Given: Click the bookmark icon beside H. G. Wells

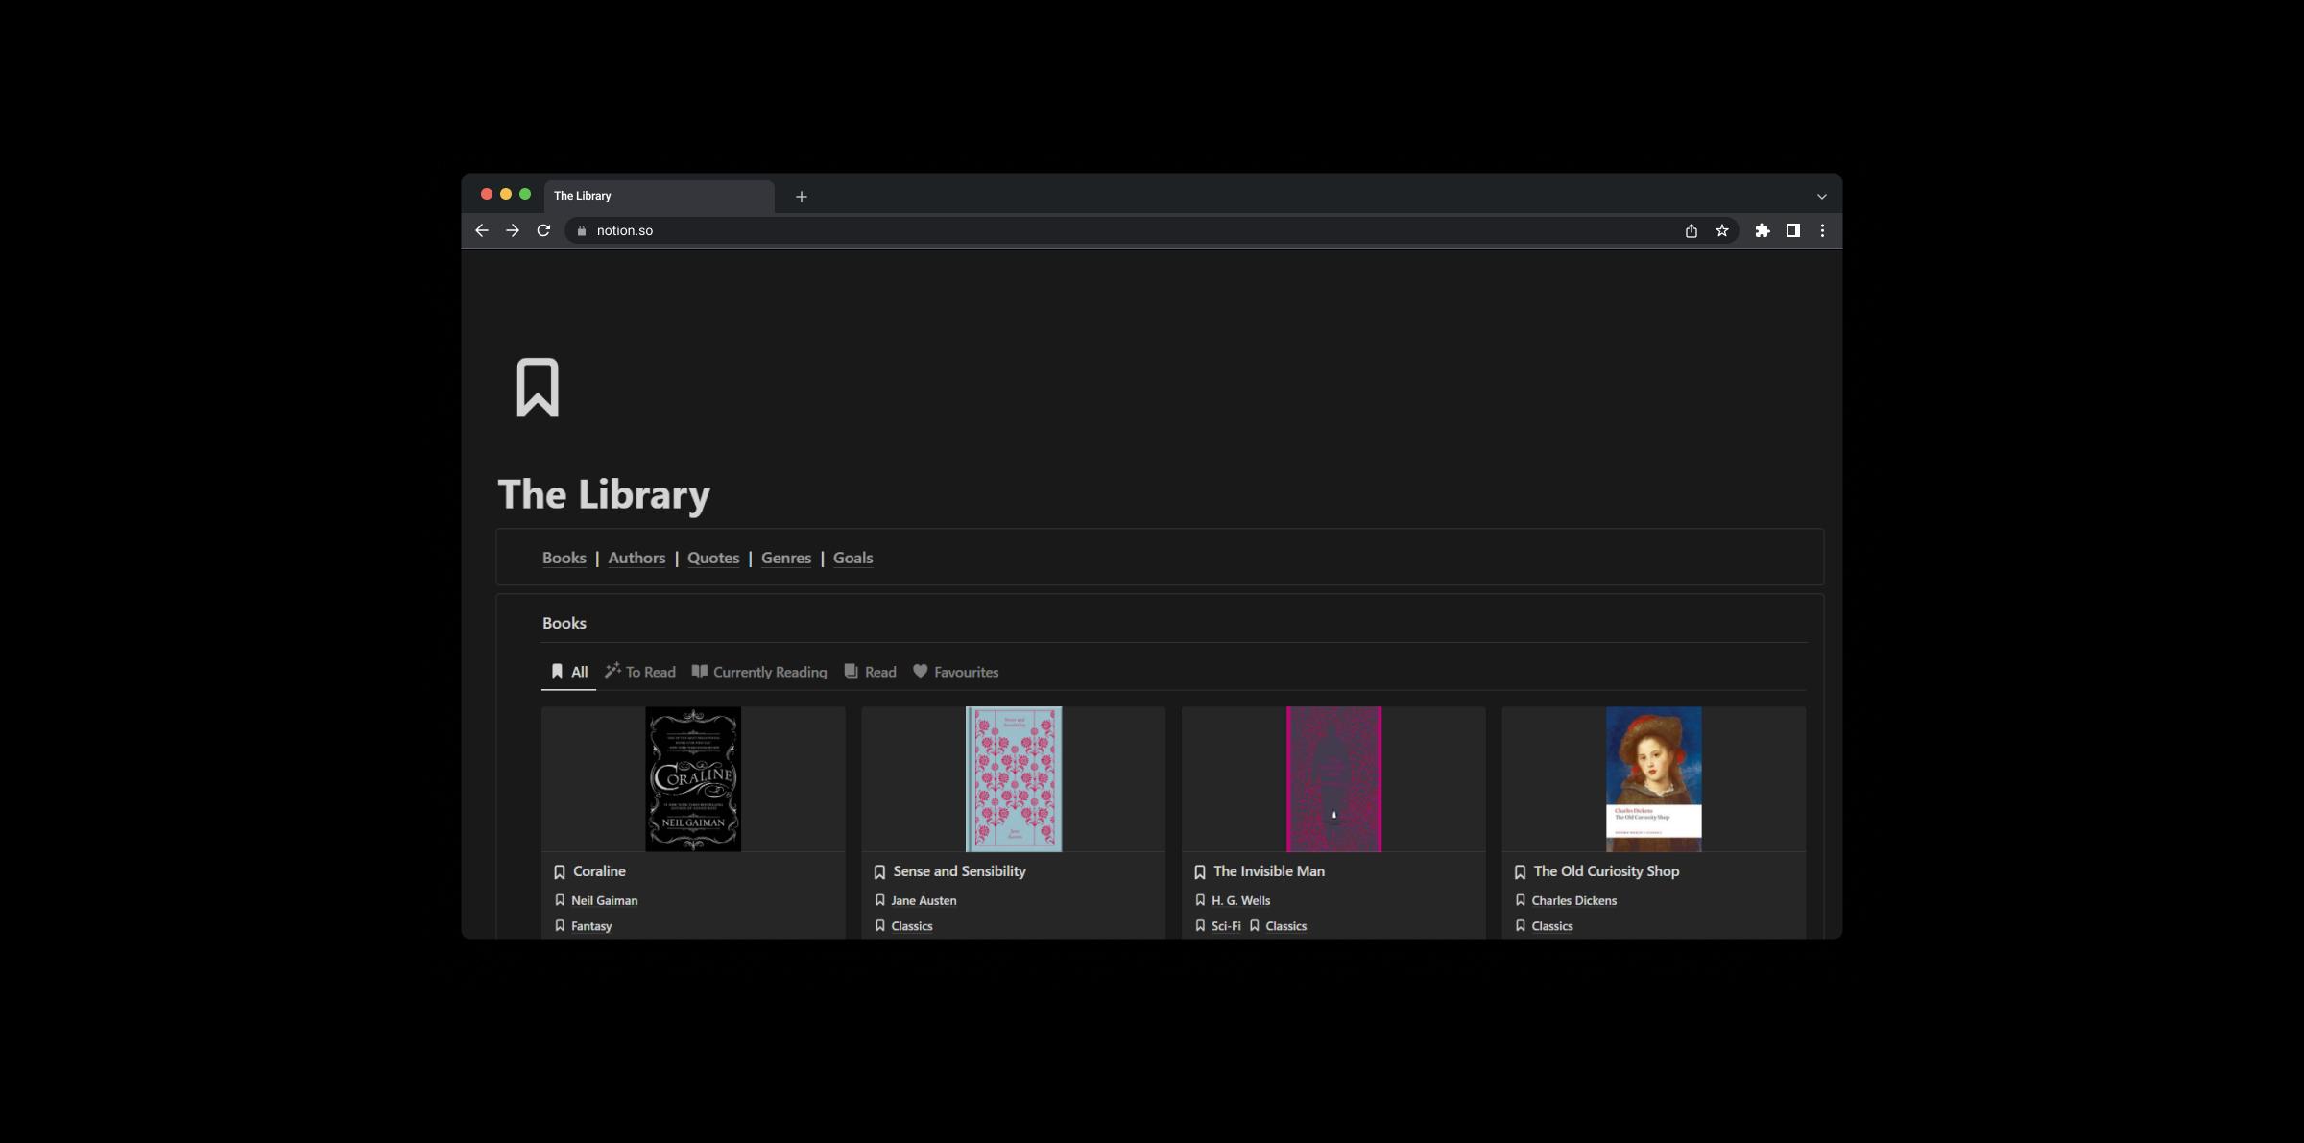Looking at the screenshot, I should [1200, 900].
